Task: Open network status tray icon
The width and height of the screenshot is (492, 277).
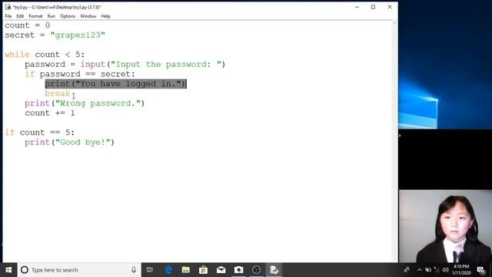Action: [437, 270]
